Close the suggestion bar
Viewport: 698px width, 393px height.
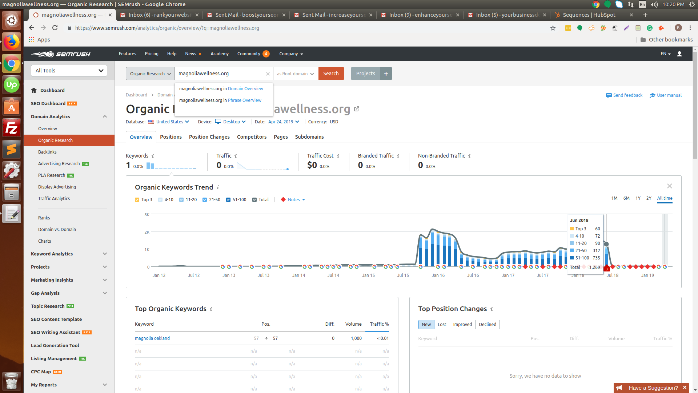coord(685,388)
